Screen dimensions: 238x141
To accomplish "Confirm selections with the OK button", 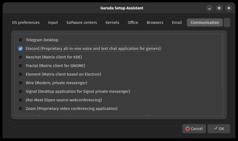I will coord(219,129).
